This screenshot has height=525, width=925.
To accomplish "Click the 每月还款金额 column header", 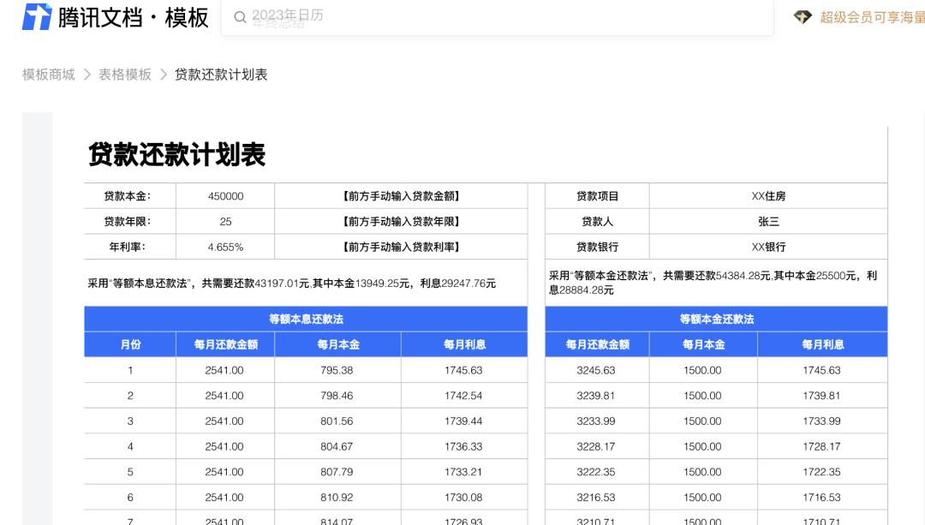I will tap(224, 344).
